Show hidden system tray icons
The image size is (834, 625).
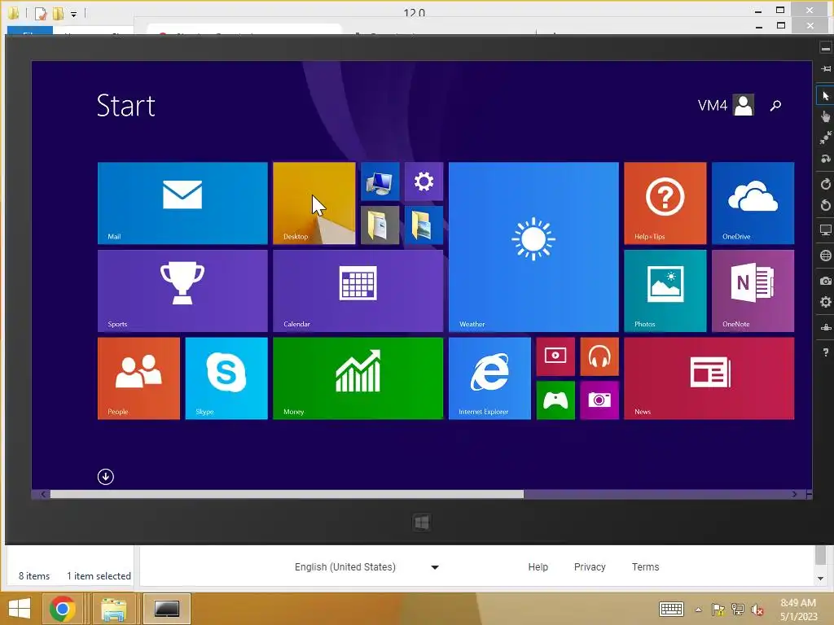[698, 610]
